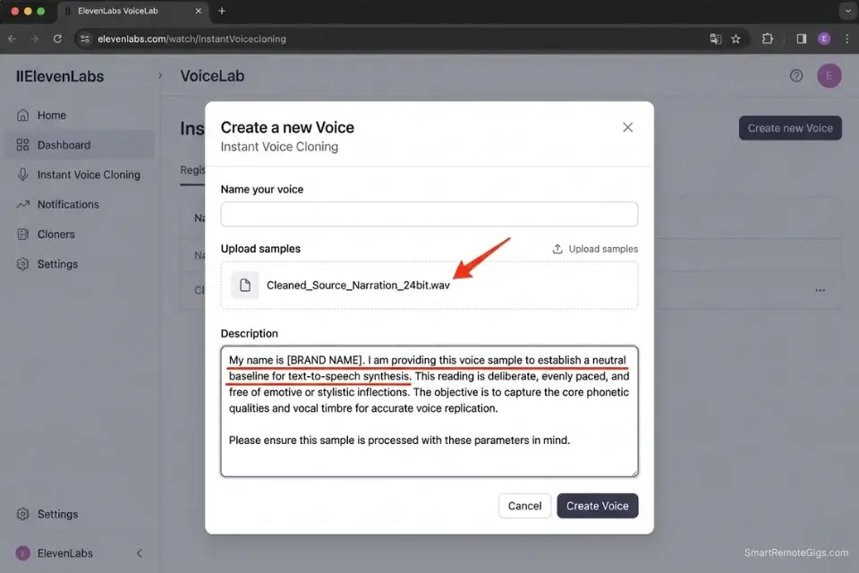Click the breadcrumb chevron before VoiceLab

(160, 76)
